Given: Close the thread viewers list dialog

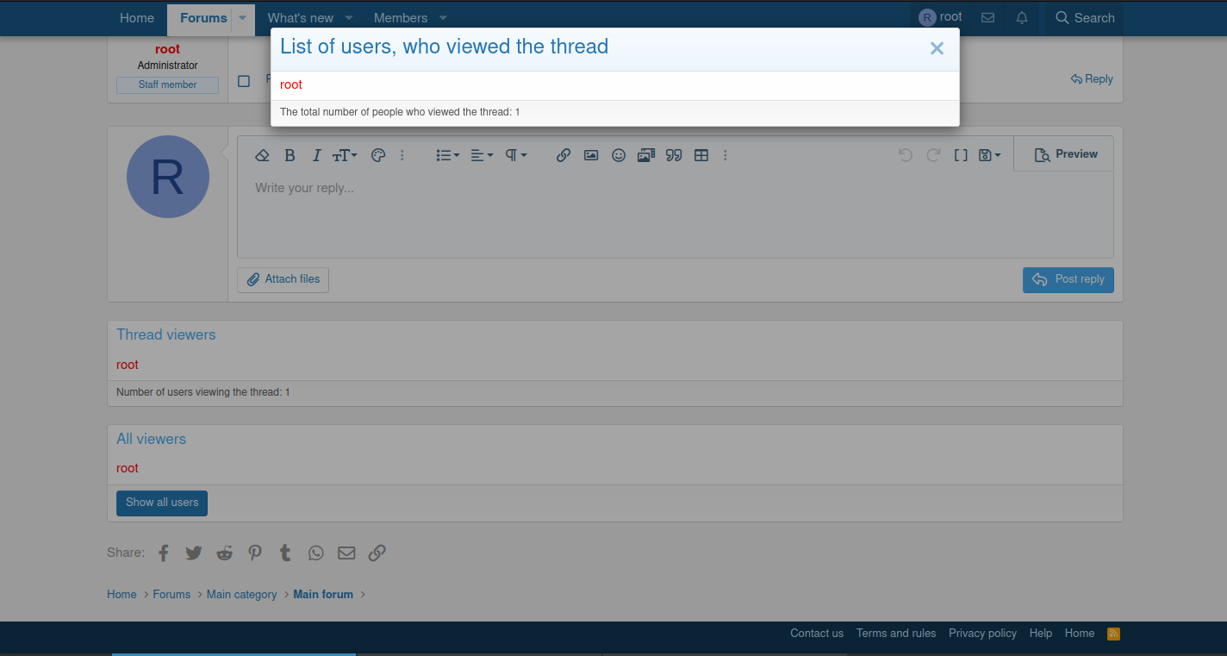Looking at the screenshot, I should (x=937, y=49).
